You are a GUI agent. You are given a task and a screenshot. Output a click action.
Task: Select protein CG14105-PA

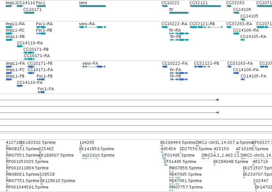click(253, 76)
